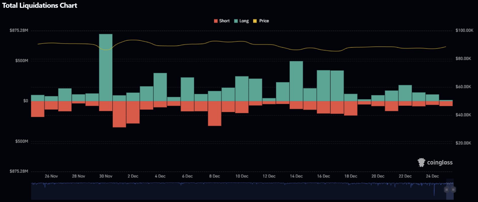Grab the right handle of the range slider
The height and width of the screenshot is (202, 478).
pos(453,190)
